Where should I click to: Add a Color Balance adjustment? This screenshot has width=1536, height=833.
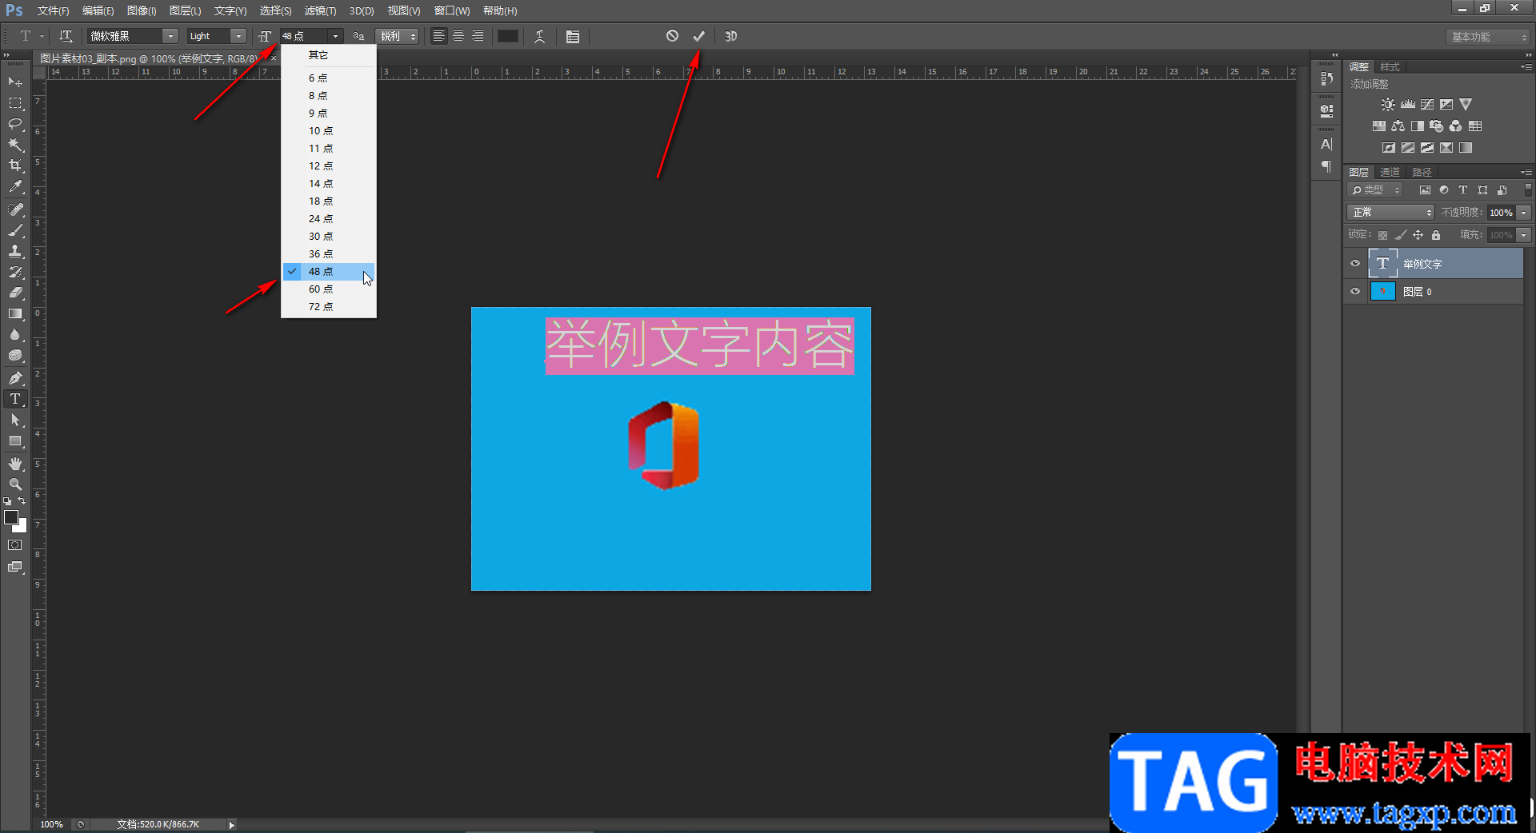1398,126
